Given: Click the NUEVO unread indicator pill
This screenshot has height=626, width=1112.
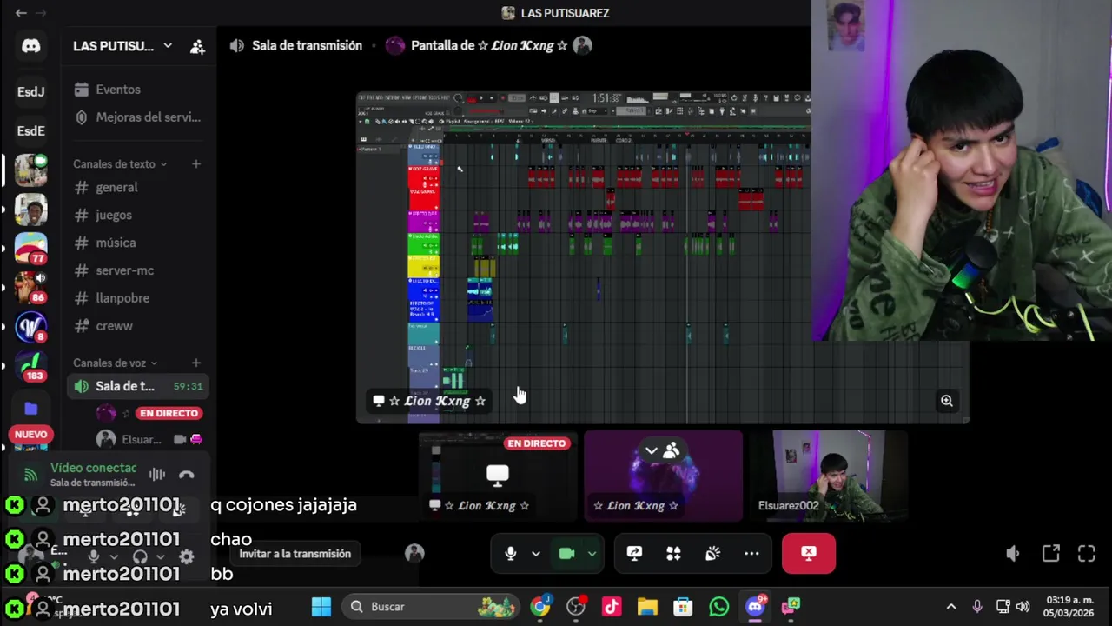Looking at the screenshot, I should (x=30, y=434).
